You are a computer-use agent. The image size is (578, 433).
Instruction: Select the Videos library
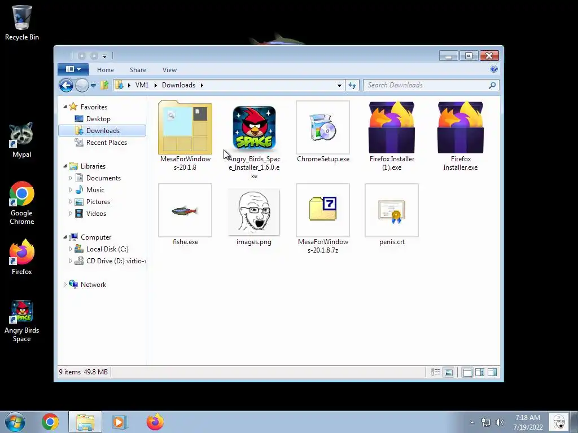click(x=96, y=214)
